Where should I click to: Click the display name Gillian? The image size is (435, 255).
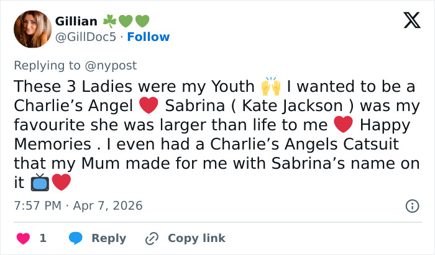click(76, 21)
